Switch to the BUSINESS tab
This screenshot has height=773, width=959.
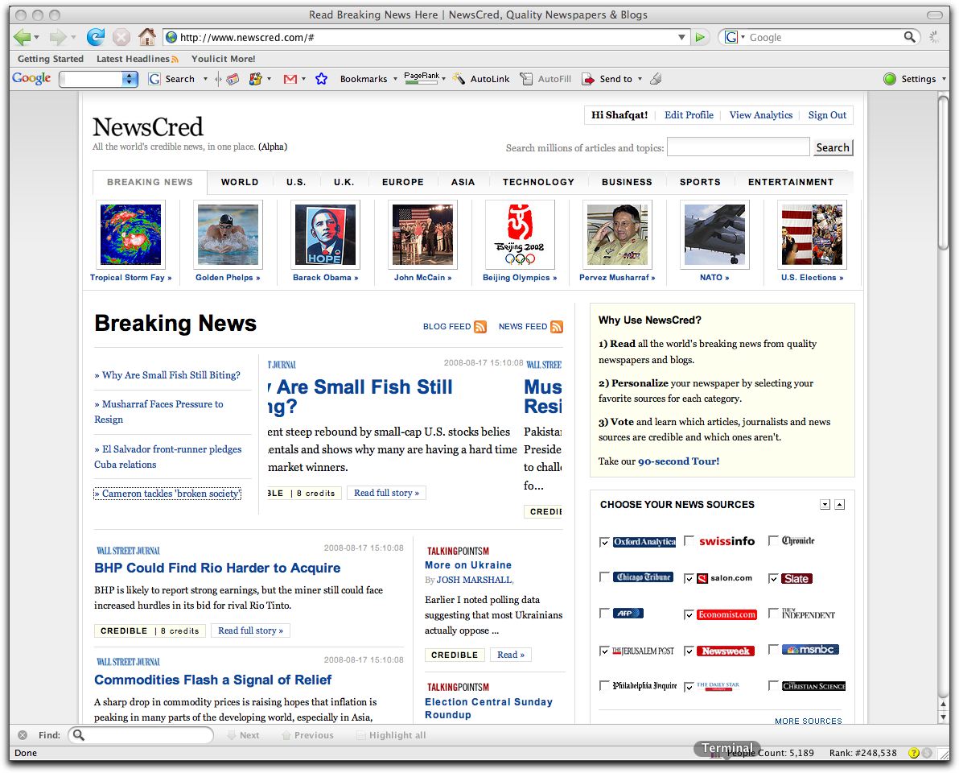tap(627, 182)
